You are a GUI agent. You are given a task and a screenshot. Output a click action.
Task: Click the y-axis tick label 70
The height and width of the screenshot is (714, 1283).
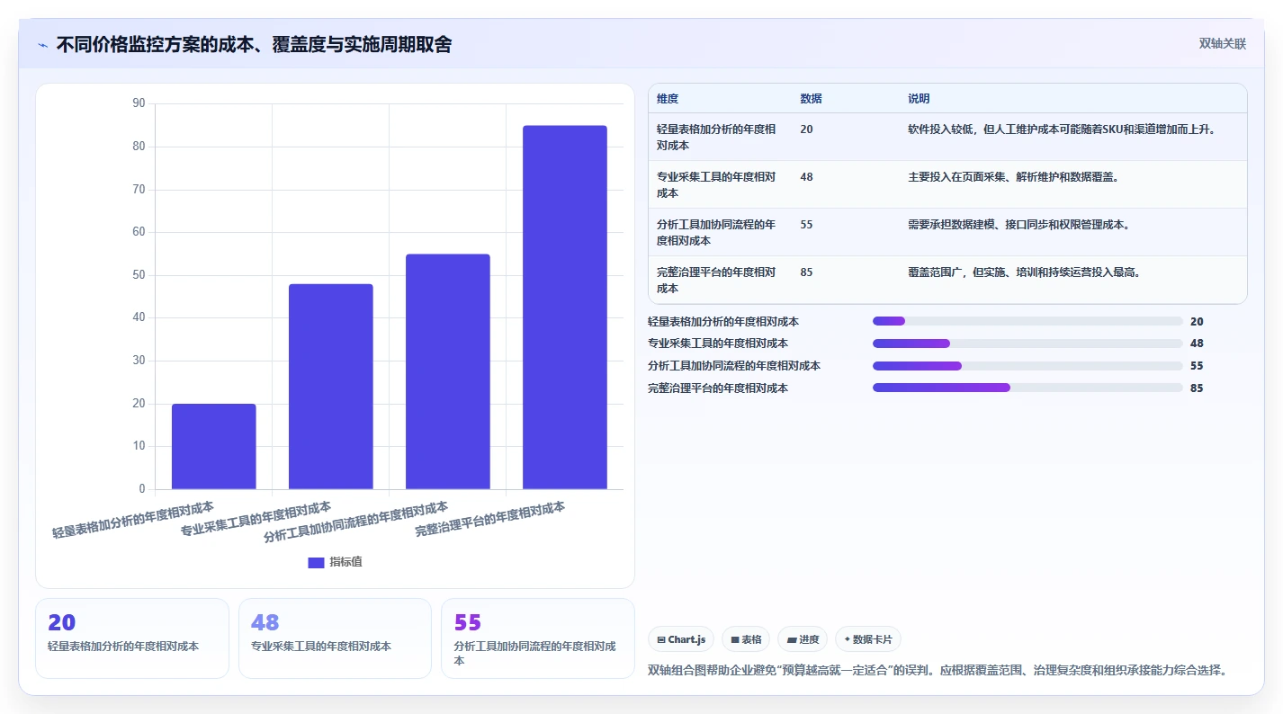pyautogui.click(x=139, y=190)
